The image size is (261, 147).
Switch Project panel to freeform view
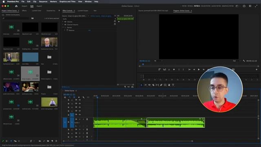click(15, 141)
